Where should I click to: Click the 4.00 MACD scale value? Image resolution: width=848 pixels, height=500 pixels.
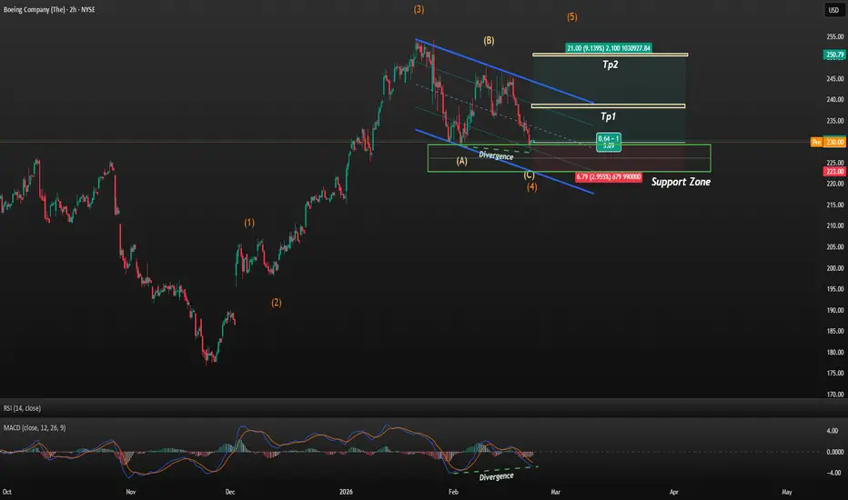click(x=833, y=431)
